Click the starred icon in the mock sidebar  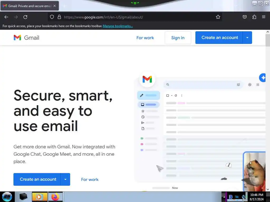[x=143, y=111]
